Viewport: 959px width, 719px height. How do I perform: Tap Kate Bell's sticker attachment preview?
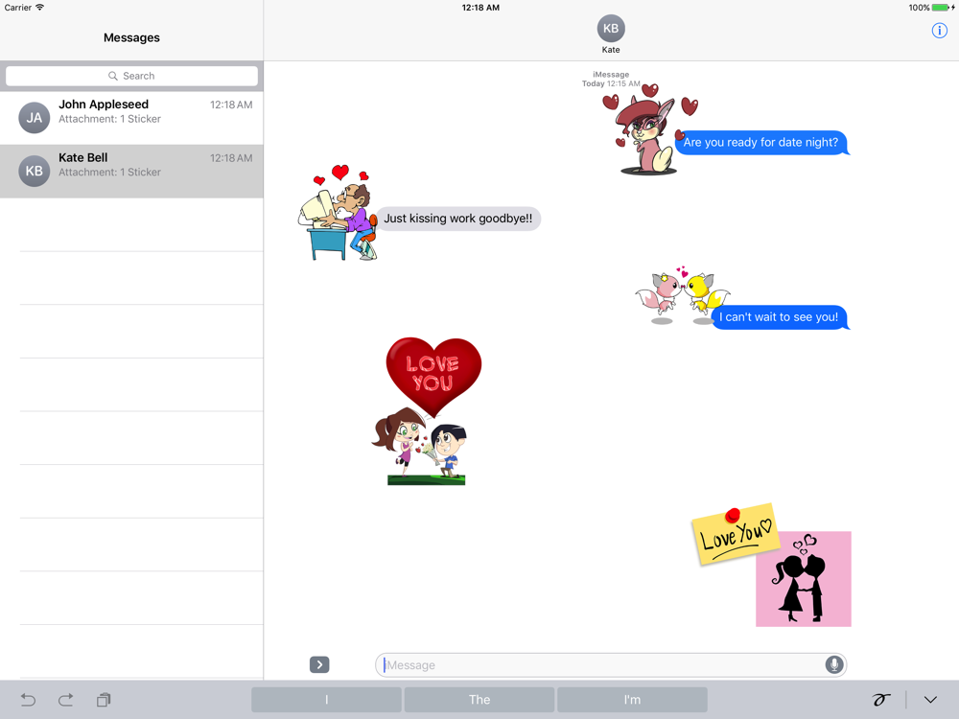[x=109, y=172]
